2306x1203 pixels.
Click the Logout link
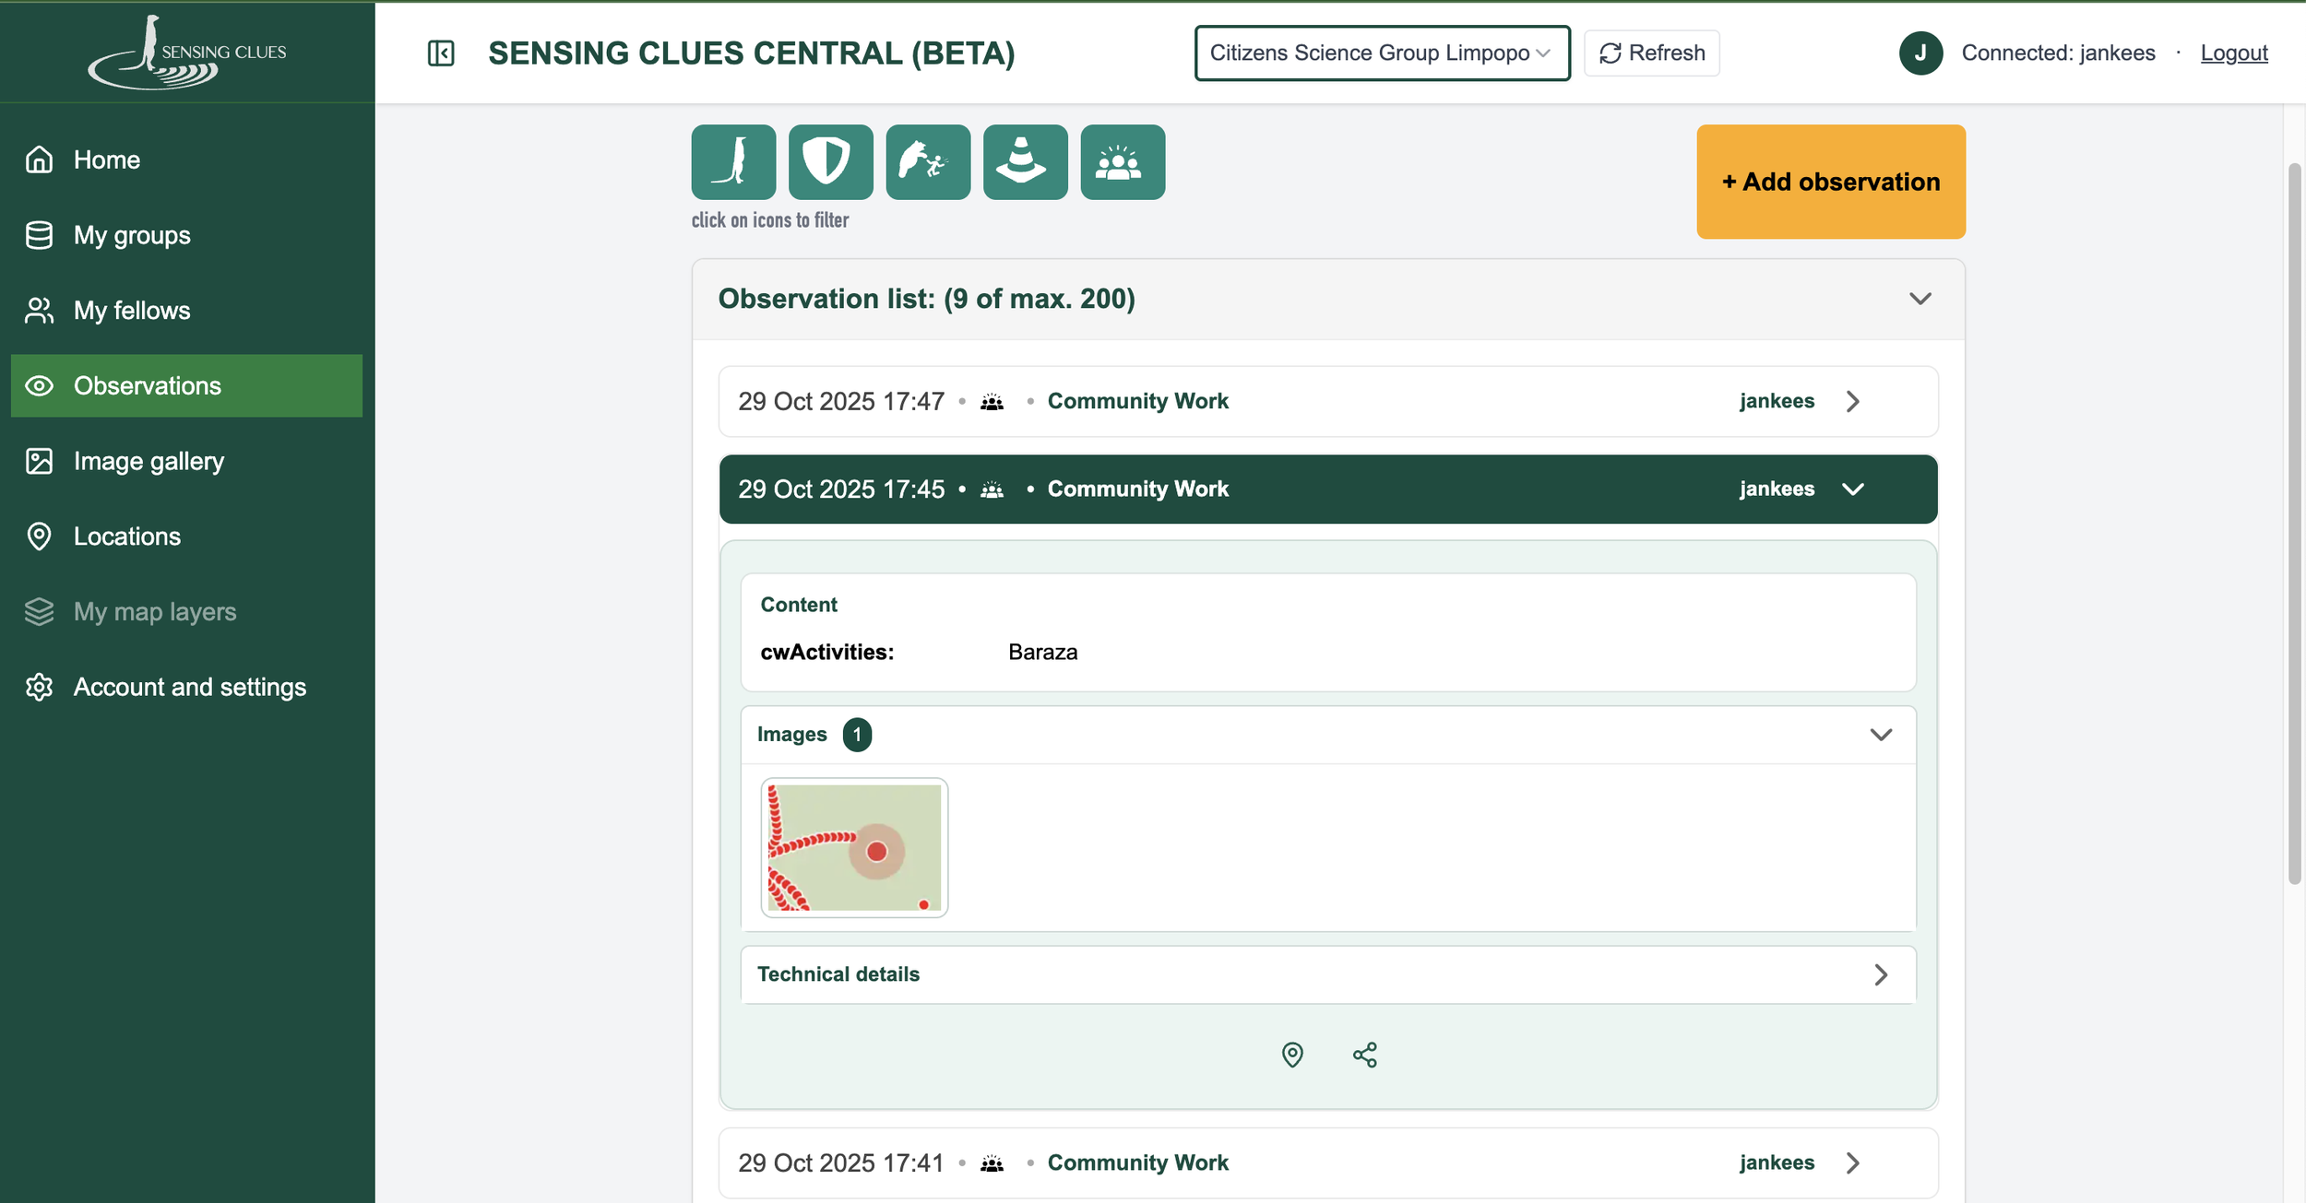2233,53
